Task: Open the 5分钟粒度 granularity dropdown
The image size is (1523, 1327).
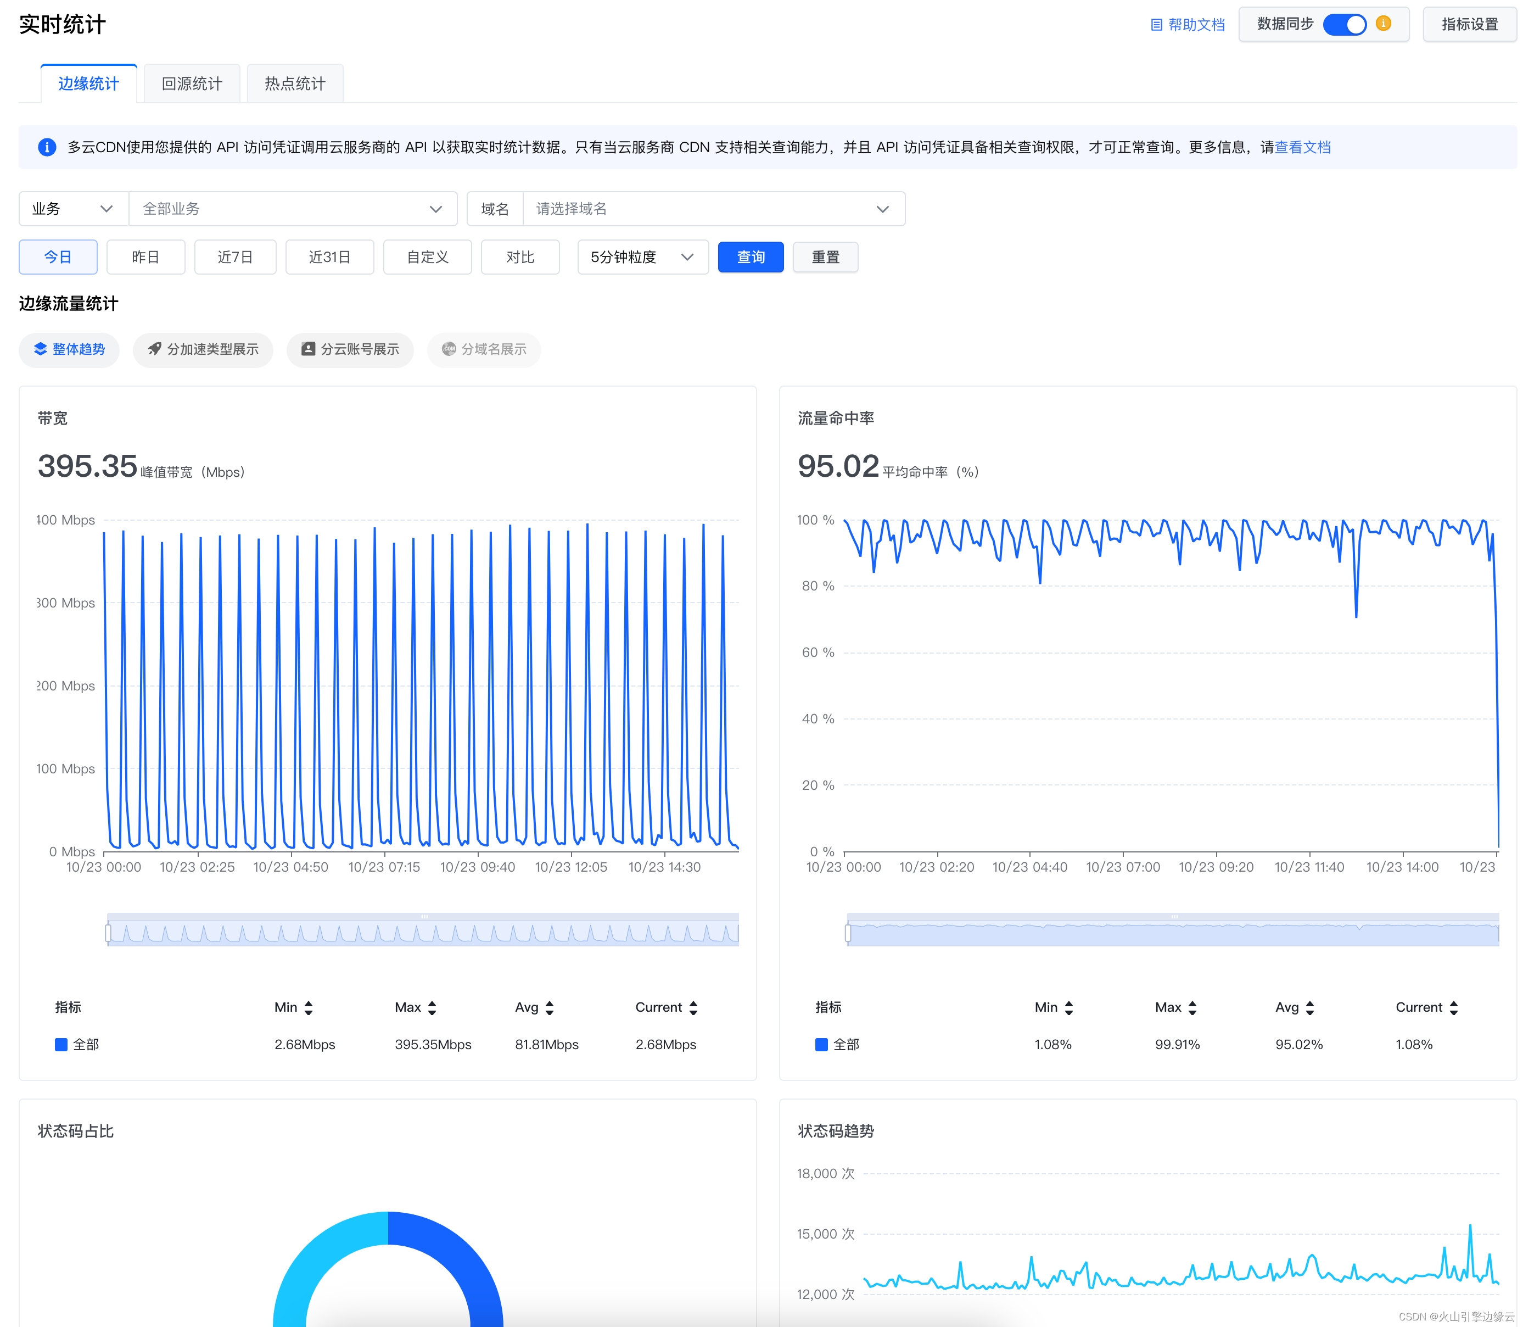Action: pos(642,257)
